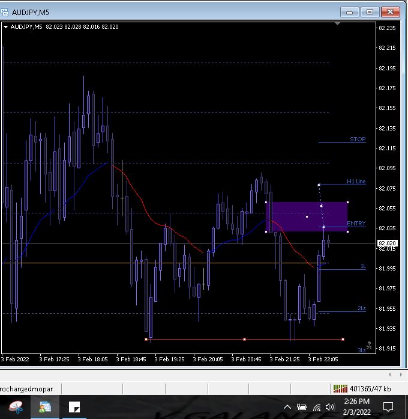Click the AUDJPY,M5 chart window icon
This screenshot has width=408, height=419.
(x=5, y=12)
